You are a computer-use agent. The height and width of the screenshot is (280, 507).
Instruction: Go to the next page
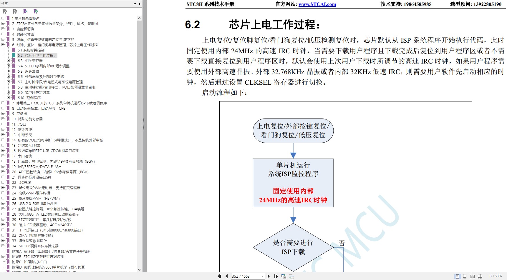[269, 276]
